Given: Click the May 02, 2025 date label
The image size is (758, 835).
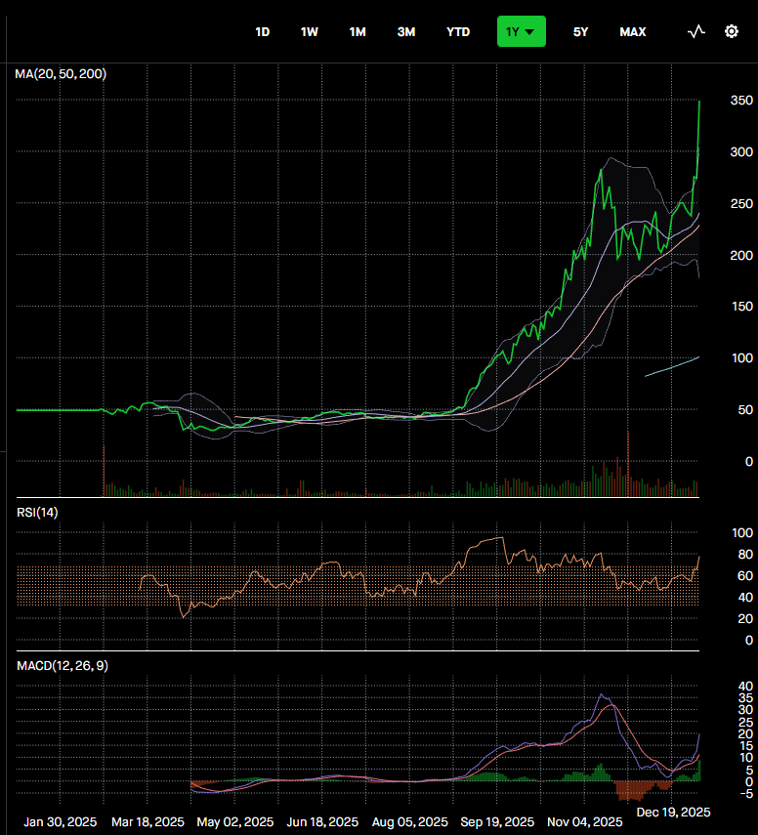Looking at the screenshot, I should pyautogui.click(x=234, y=822).
